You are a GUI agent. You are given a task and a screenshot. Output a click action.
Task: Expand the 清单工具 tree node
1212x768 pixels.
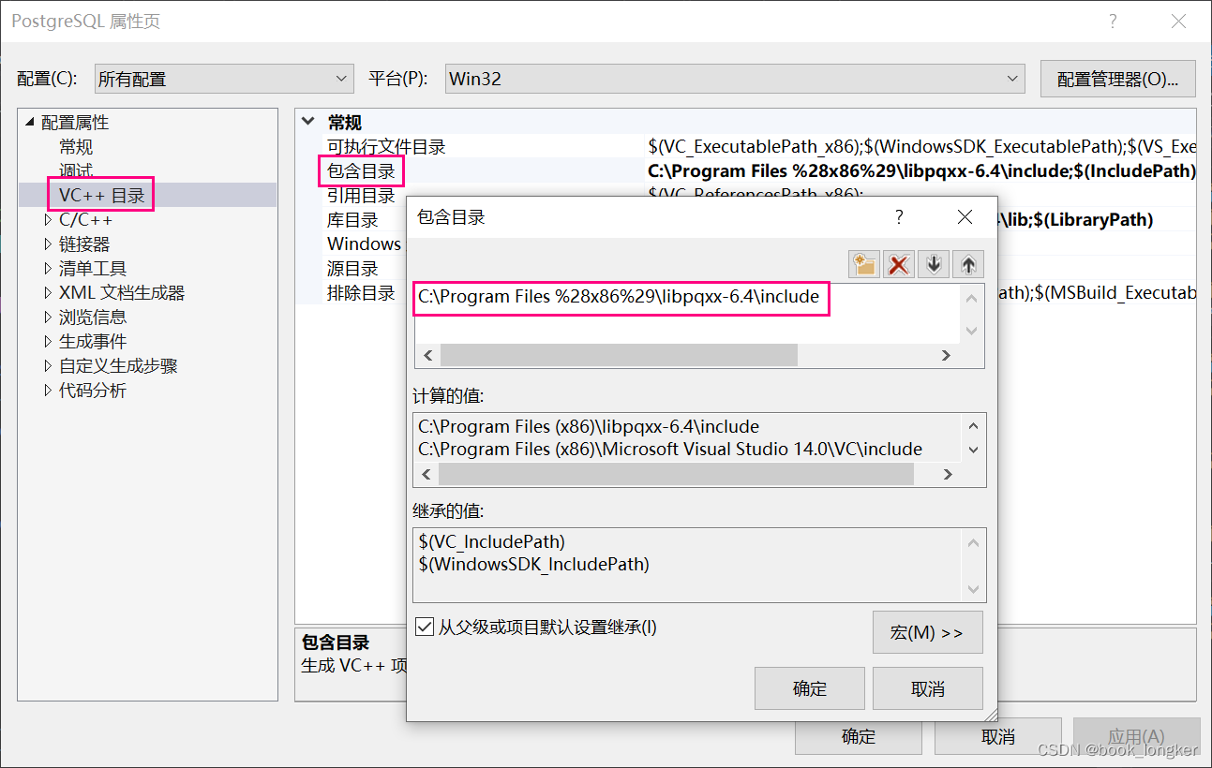(x=49, y=268)
